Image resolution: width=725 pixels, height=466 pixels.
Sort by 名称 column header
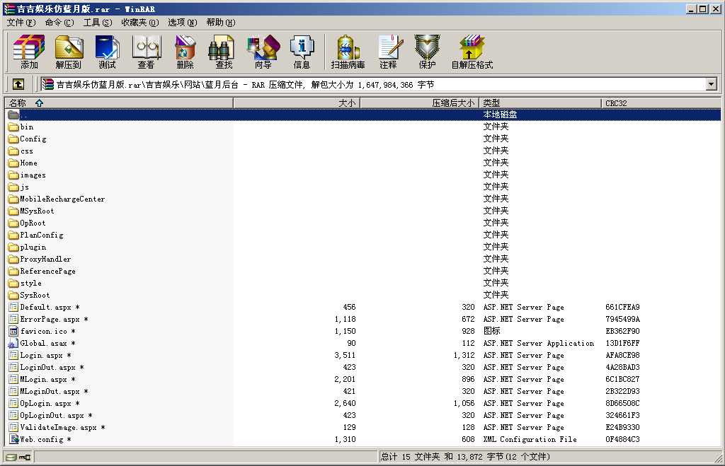[x=119, y=103]
